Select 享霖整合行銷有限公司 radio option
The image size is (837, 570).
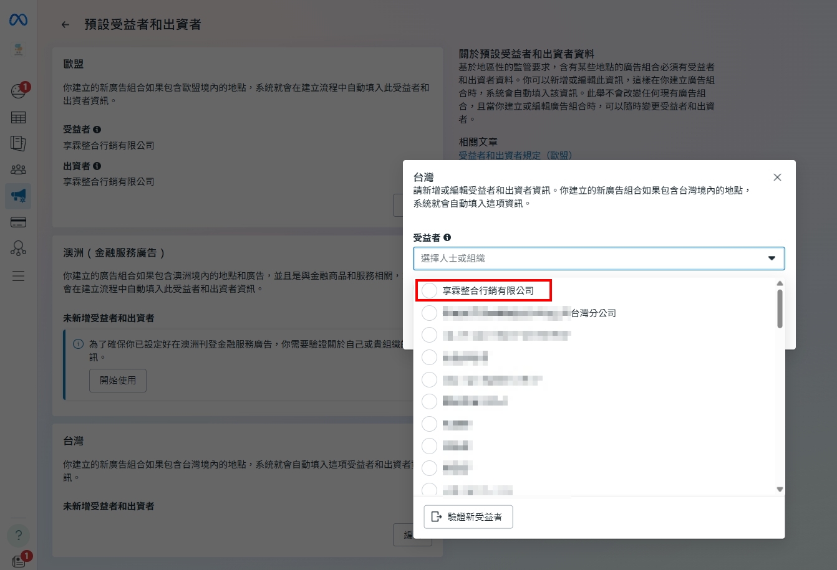pyautogui.click(x=429, y=291)
